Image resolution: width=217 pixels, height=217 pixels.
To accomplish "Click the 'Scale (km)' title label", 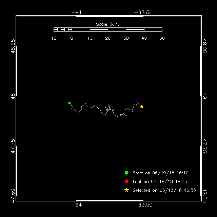I will (107, 24).
